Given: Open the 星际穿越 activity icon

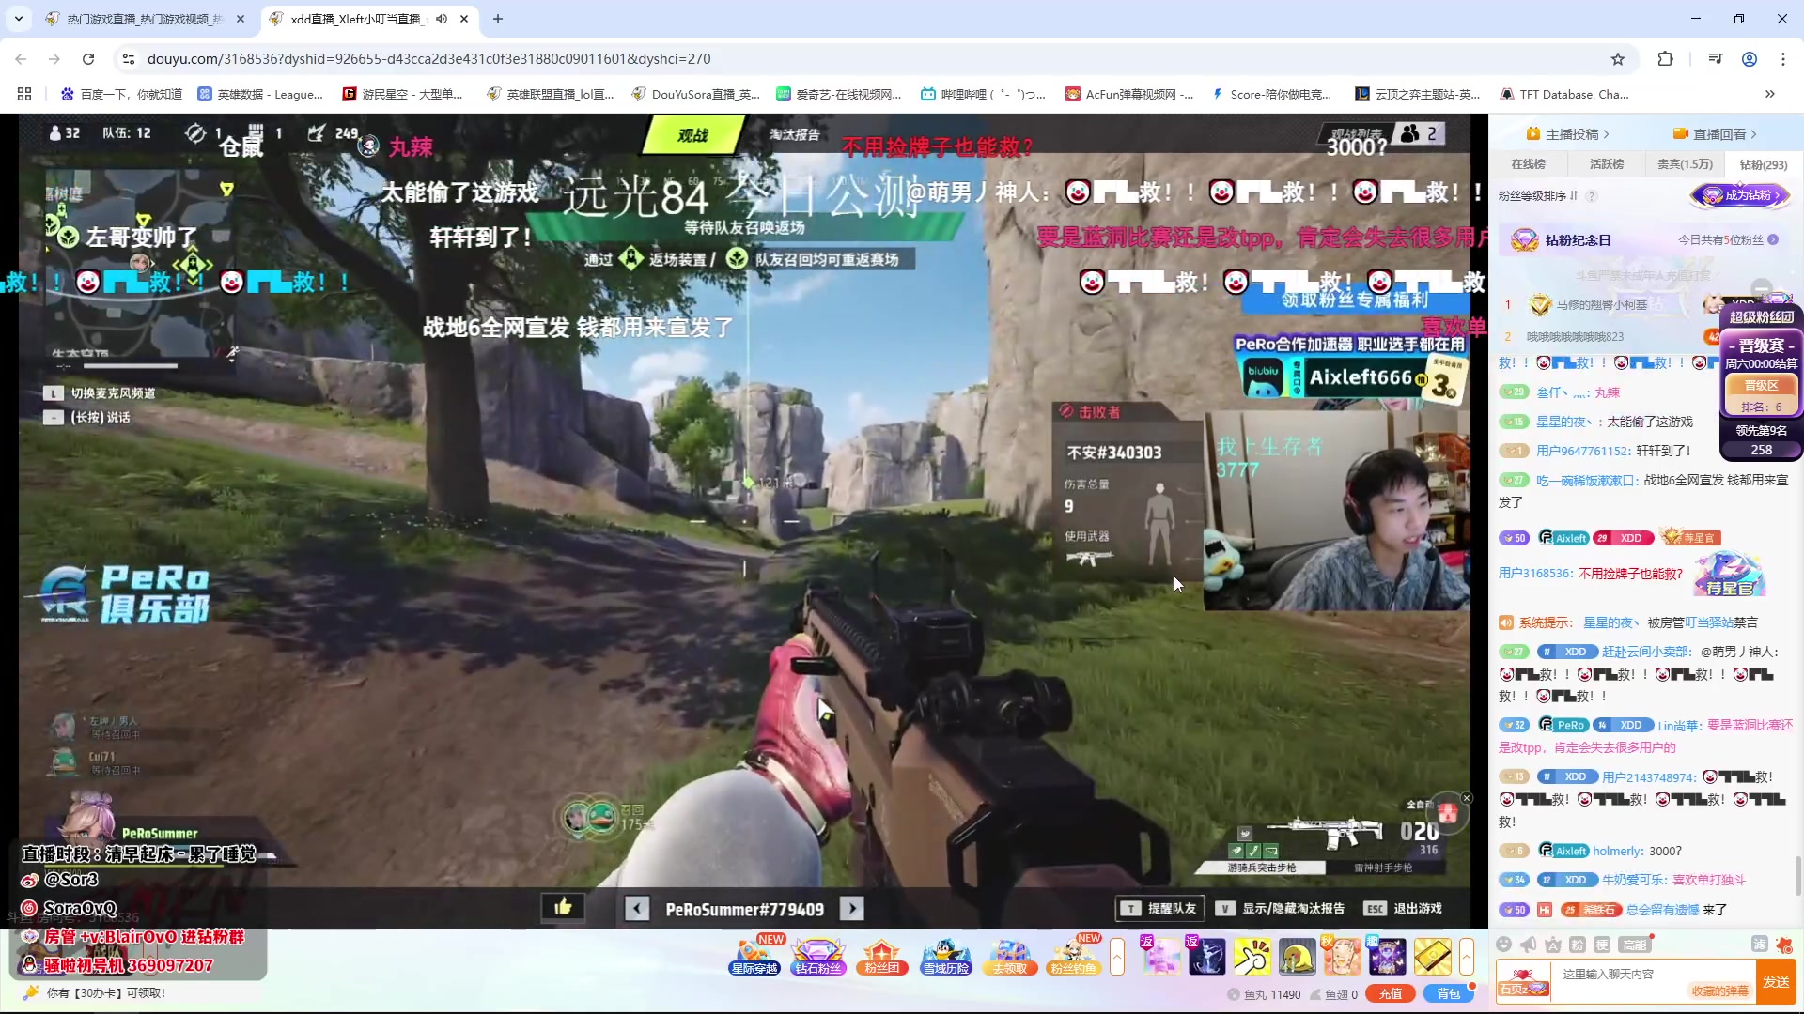Looking at the screenshot, I should point(754,956).
